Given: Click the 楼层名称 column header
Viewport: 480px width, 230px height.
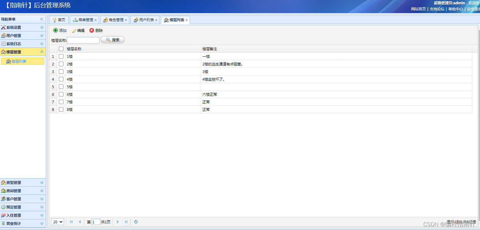Looking at the screenshot, I should click(133, 49).
